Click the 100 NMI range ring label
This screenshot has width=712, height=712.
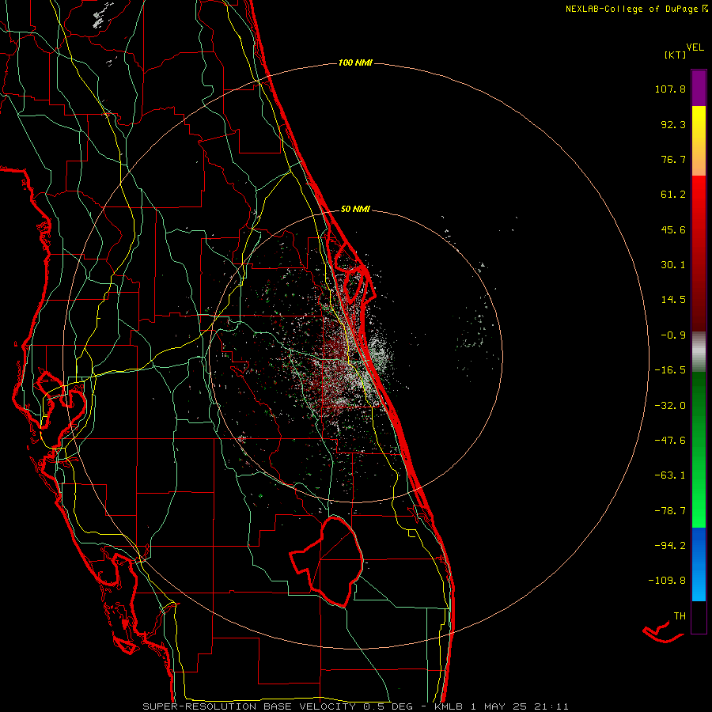[x=355, y=62]
